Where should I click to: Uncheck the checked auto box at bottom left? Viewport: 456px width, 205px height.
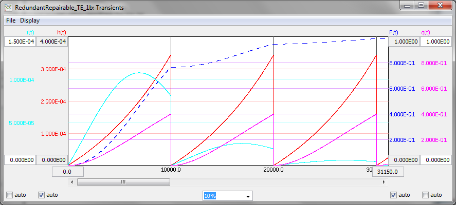pyautogui.click(x=42, y=195)
